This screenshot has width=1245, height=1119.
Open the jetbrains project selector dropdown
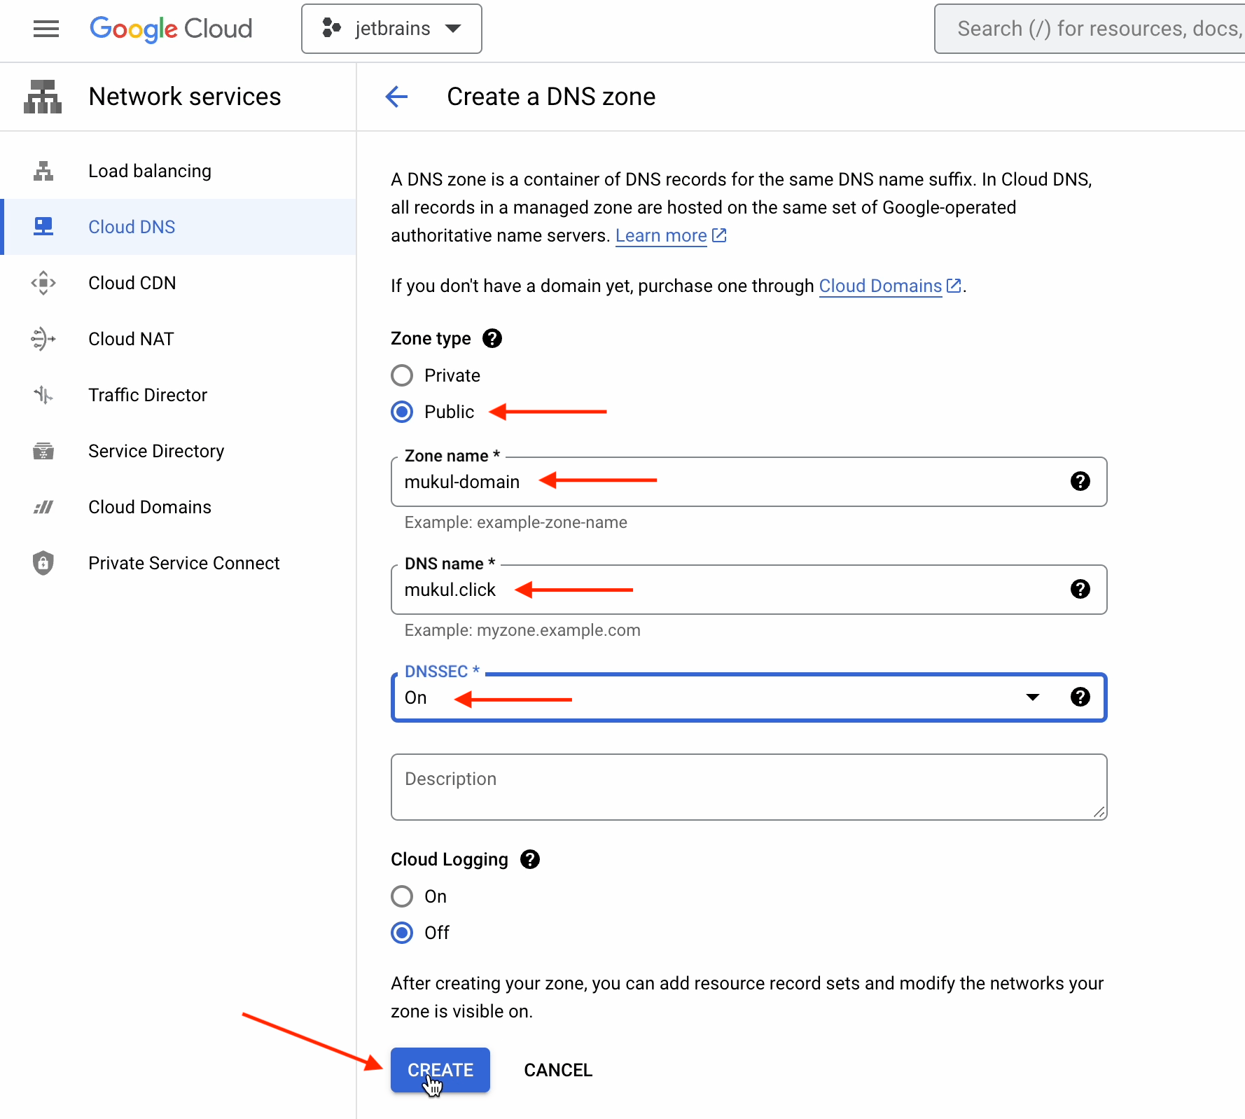391,29
